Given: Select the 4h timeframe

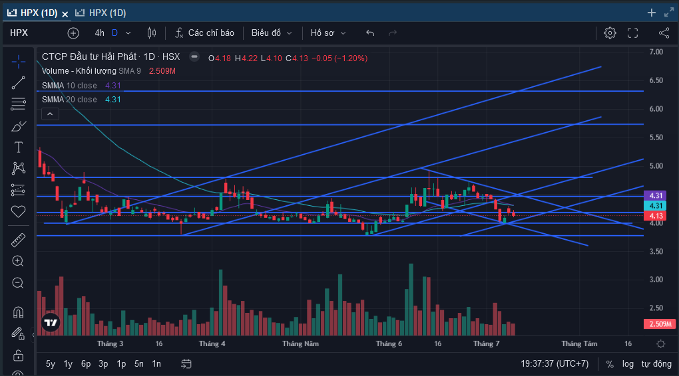Looking at the screenshot, I should pos(100,33).
